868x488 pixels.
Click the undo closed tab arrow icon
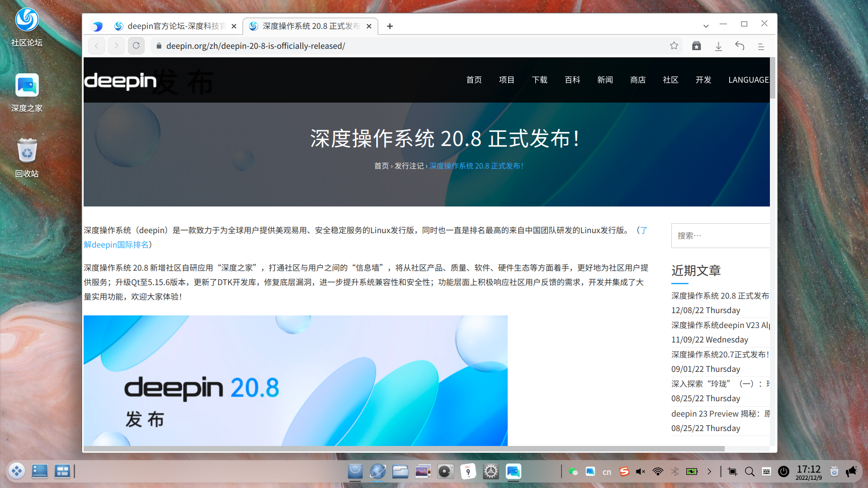tap(740, 46)
